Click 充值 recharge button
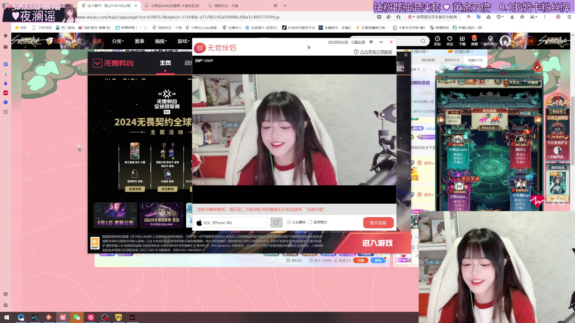 361,260
